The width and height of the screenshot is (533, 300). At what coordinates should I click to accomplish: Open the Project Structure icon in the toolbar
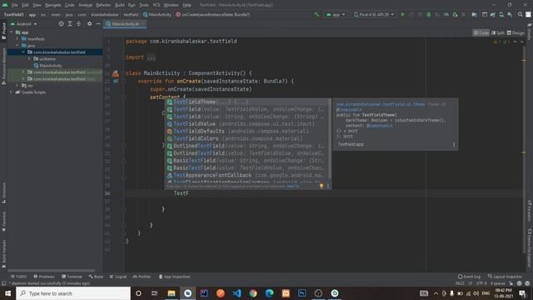pos(474,15)
